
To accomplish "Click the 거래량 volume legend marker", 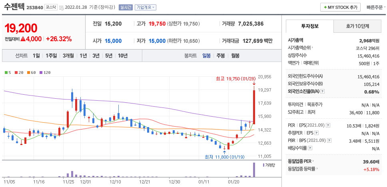I will [x=269, y=165].
